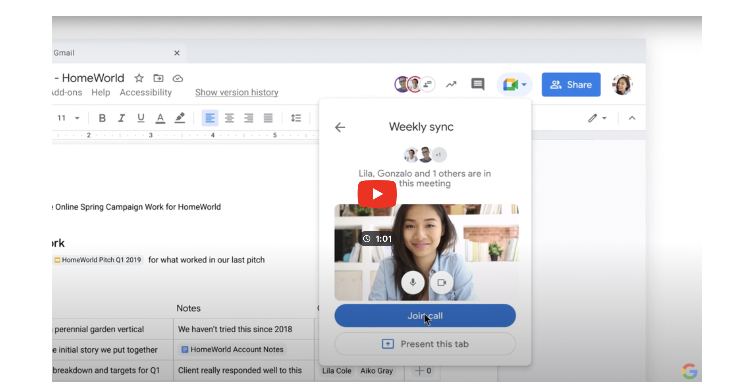The height and width of the screenshot is (386, 739).
Task: Underline the selected text
Action: click(140, 118)
